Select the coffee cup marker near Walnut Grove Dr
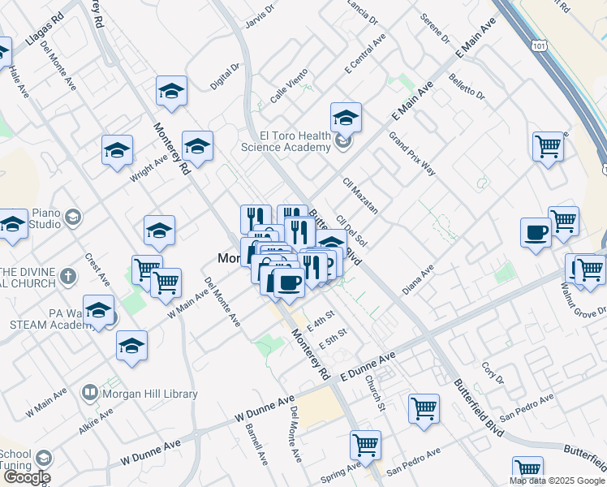Viewport: 607px width, 487px height. click(x=536, y=233)
